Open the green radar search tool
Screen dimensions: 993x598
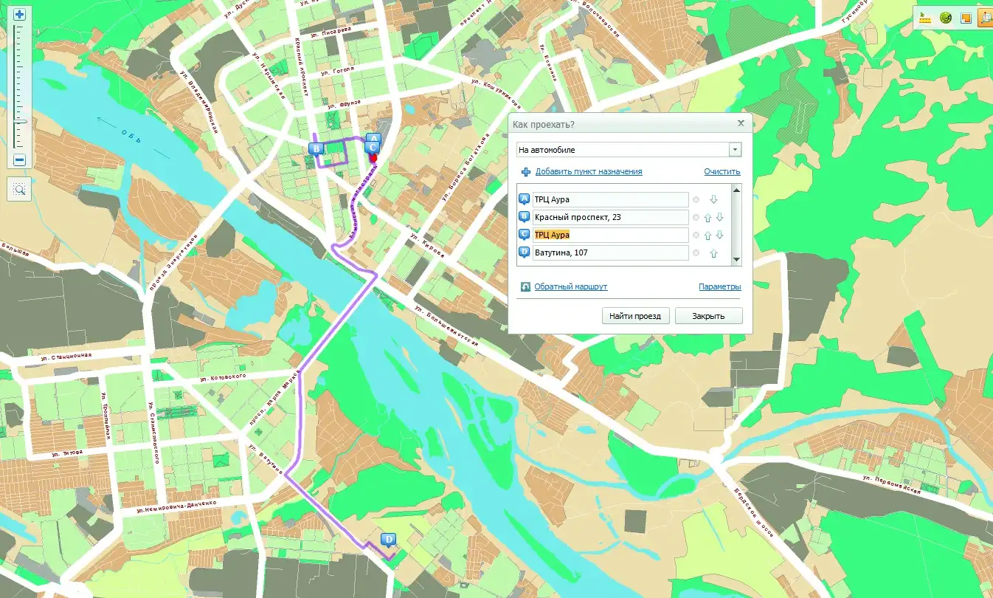(945, 18)
